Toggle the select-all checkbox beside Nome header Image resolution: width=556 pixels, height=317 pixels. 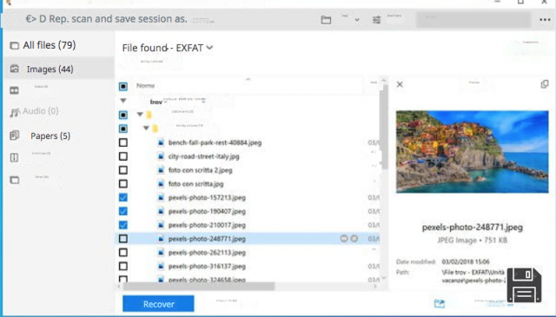(x=123, y=86)
